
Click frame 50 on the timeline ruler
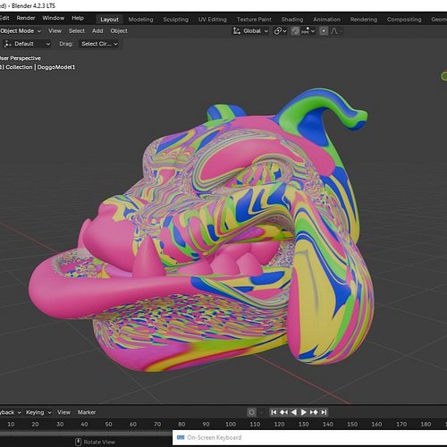(x=108, y=424)
